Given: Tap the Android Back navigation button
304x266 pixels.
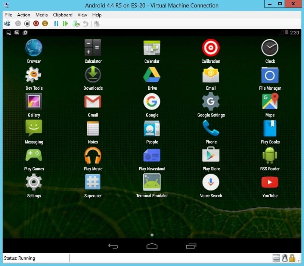Looking at the screenshot, I should (x=113, y=246).
